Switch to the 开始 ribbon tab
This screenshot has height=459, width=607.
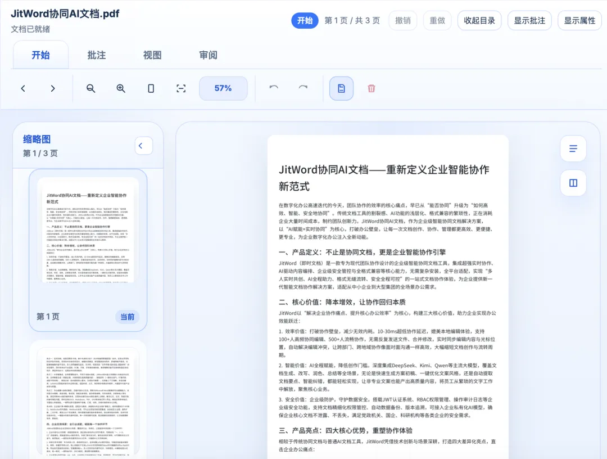40,55
